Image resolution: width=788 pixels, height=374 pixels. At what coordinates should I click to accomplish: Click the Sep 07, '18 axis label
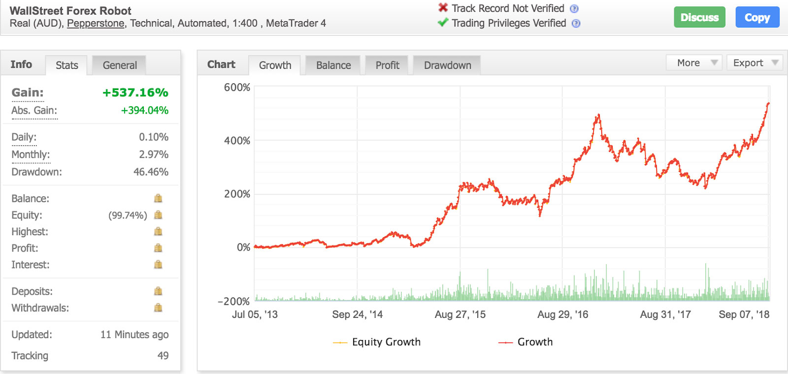(x=744, y=314)
